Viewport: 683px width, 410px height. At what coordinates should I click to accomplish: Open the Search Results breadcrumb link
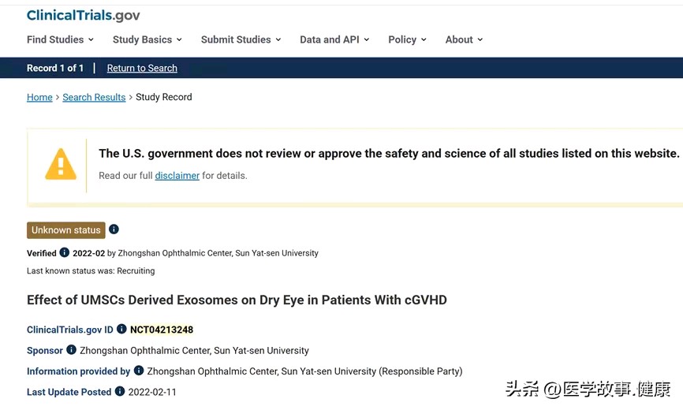click(x=94, y=97)
